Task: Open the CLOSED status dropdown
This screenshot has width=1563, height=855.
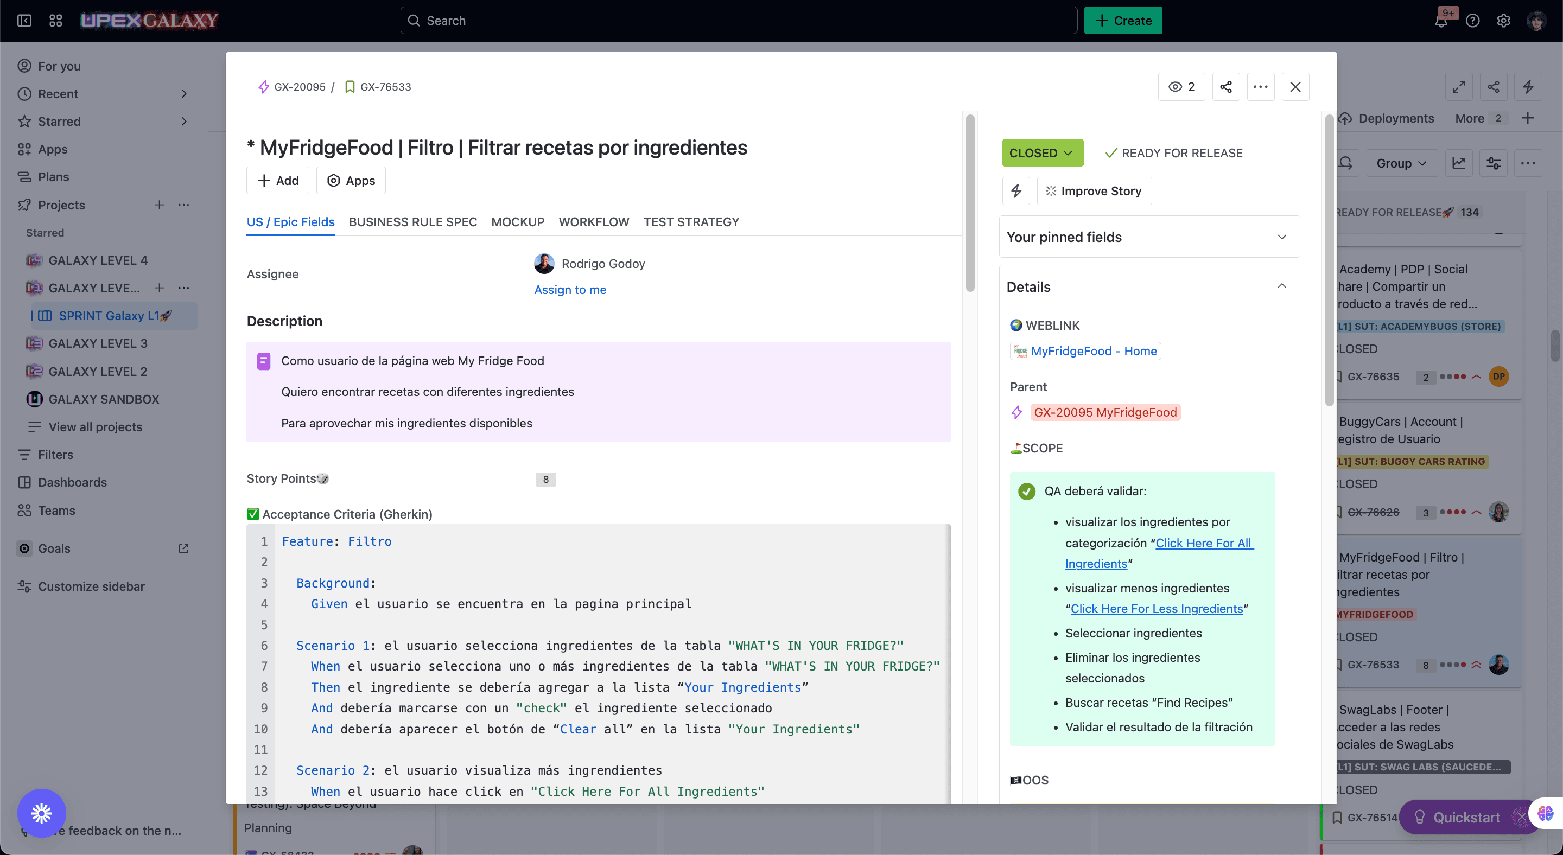Action: tap(1043, 153)
